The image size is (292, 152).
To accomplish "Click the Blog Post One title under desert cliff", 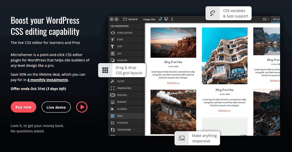I will (173, 62).
